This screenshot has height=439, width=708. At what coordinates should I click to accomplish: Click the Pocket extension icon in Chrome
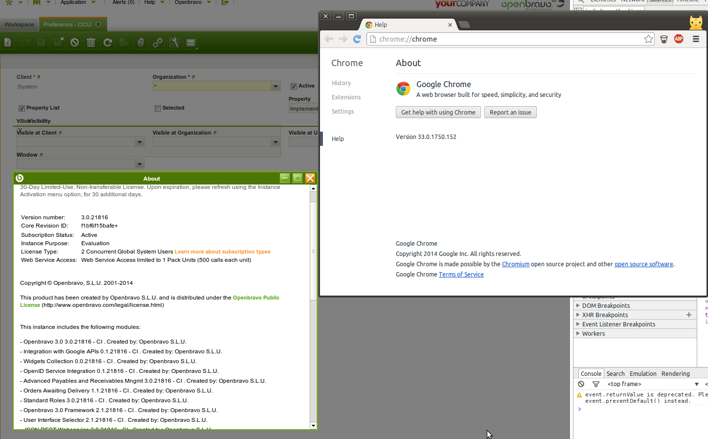coord(664,39)
